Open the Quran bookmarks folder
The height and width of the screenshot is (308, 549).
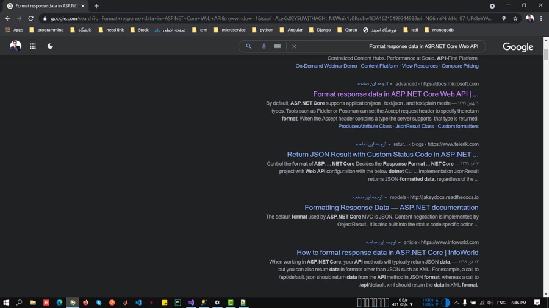coord(347,30)
